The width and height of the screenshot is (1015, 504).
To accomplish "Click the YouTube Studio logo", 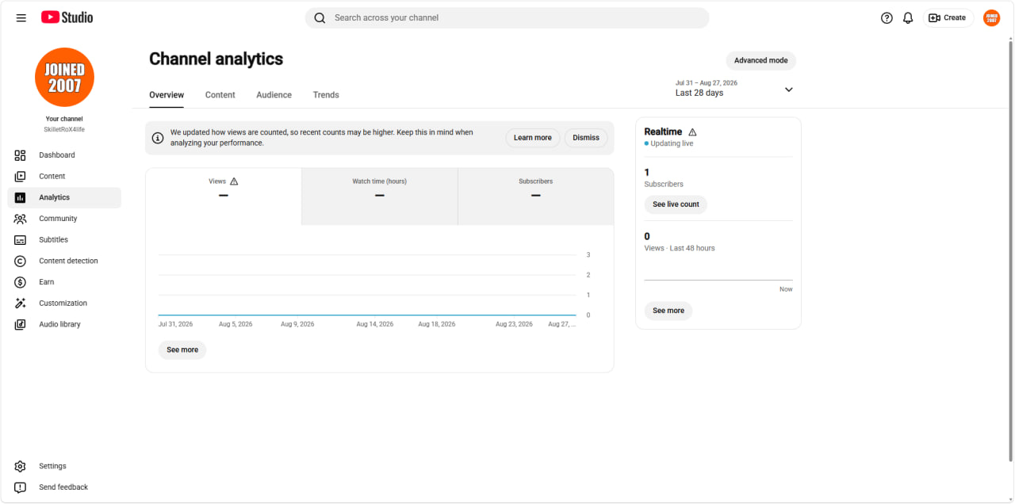I will coord(67,17).
